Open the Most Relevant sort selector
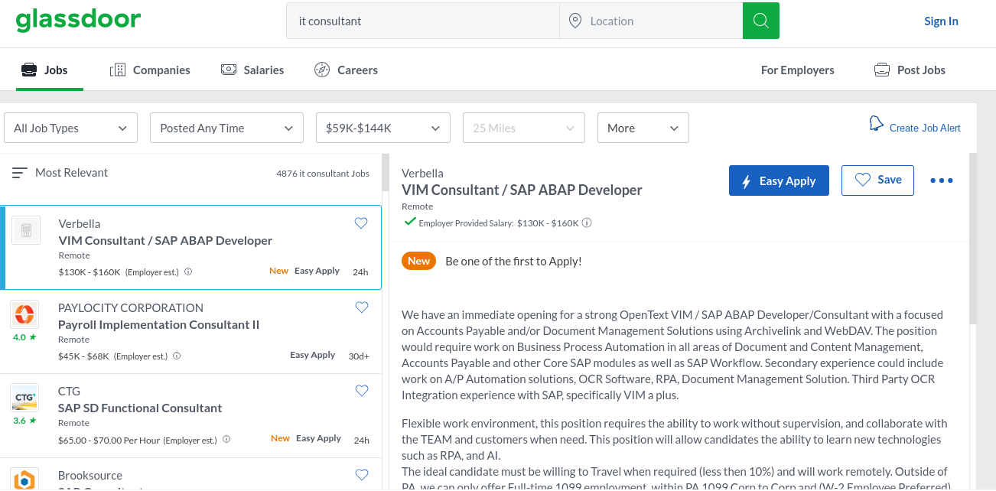Image resolution: width=996 pixels, height=491 pixels. tap(60, 173)
